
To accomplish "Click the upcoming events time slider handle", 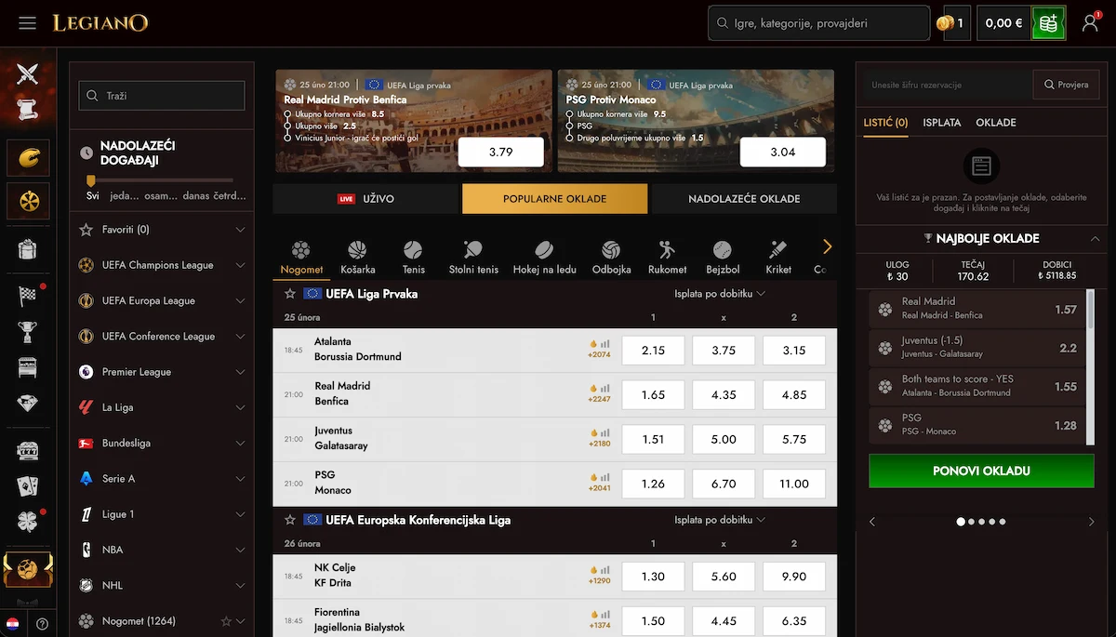I will (x=91, y=180).
